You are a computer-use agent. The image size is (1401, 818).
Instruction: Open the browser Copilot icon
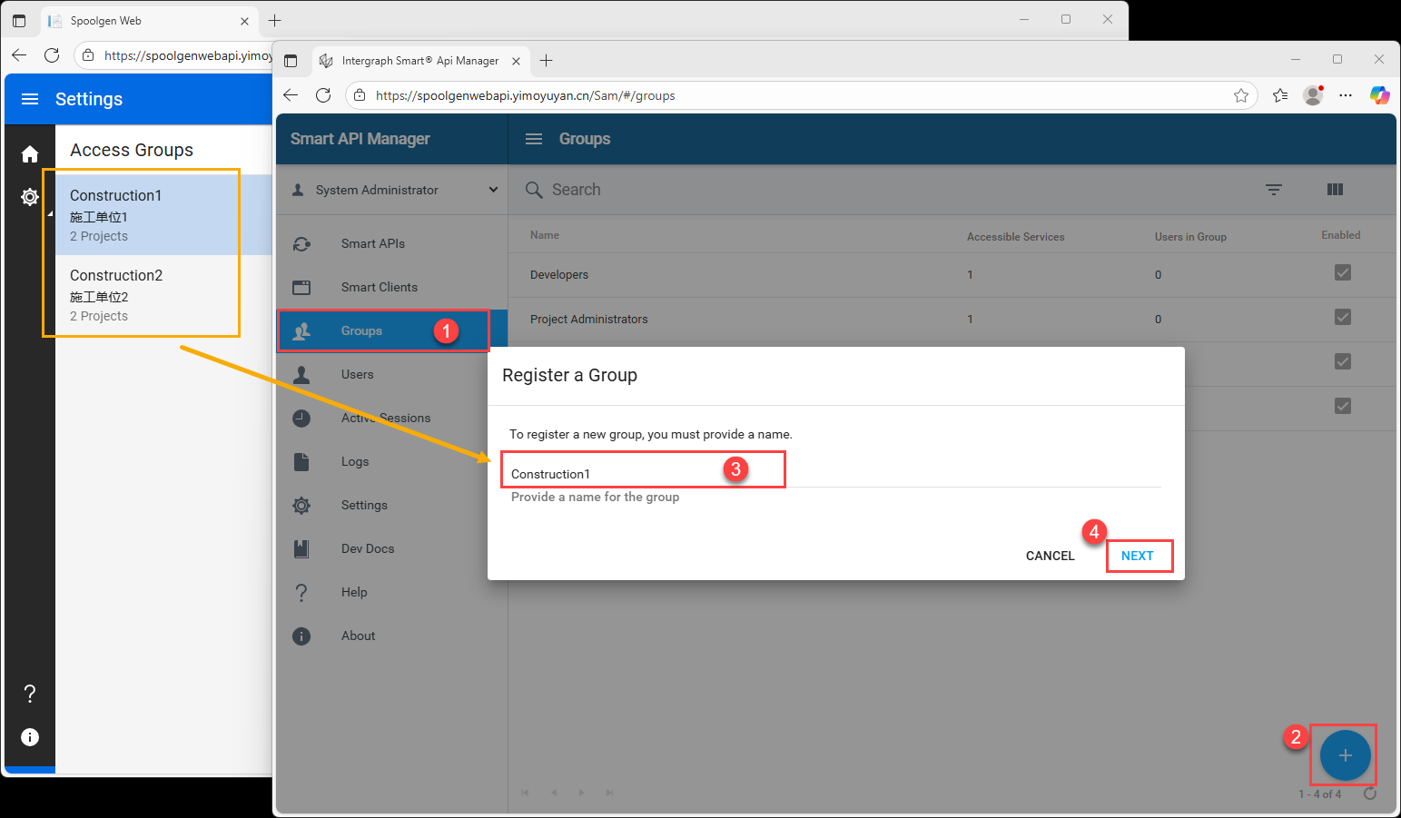(1379, 95)
